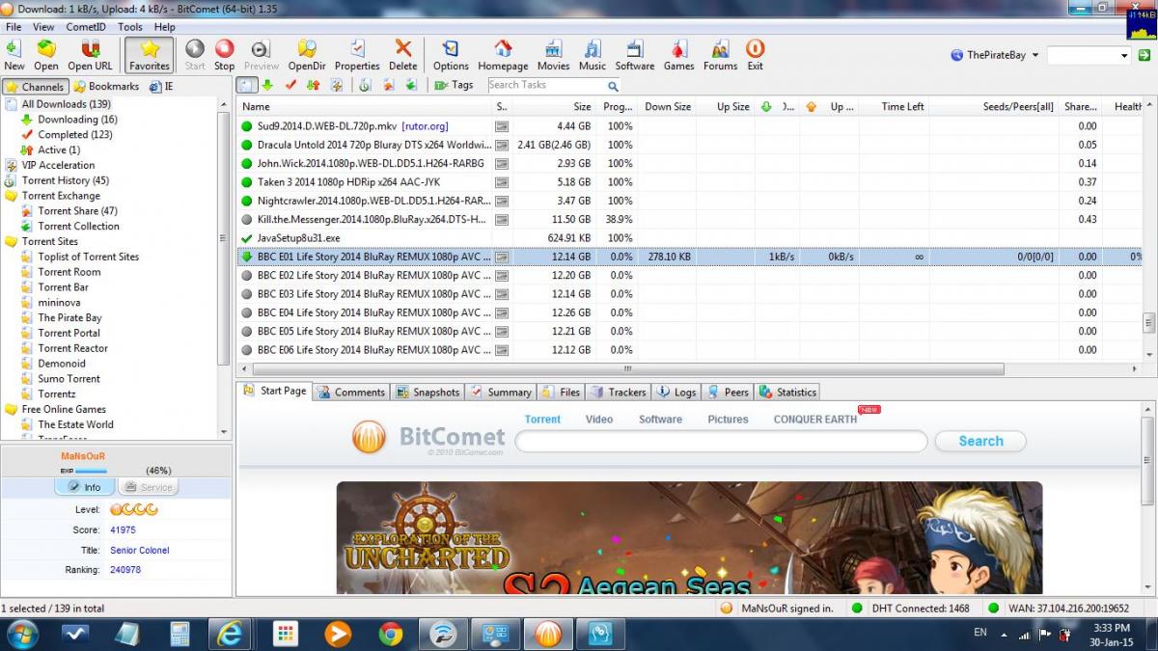
Task: Click the Video link on BitComet page
Action: [x=598, y=420]
